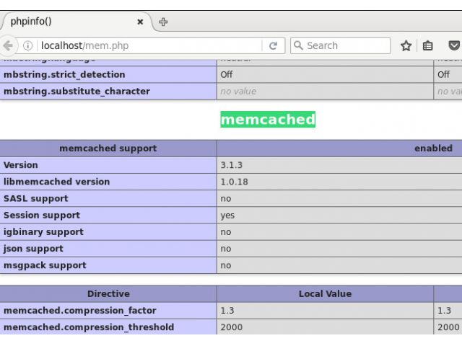462x346 pixels.
Task: Click 'memcached.compression_factor' directive
Action: click(x=80, y=311)
